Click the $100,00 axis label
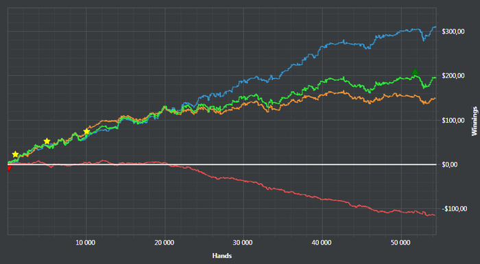The width and height of the screenshot is (480, 264). (x=453, y=121)
